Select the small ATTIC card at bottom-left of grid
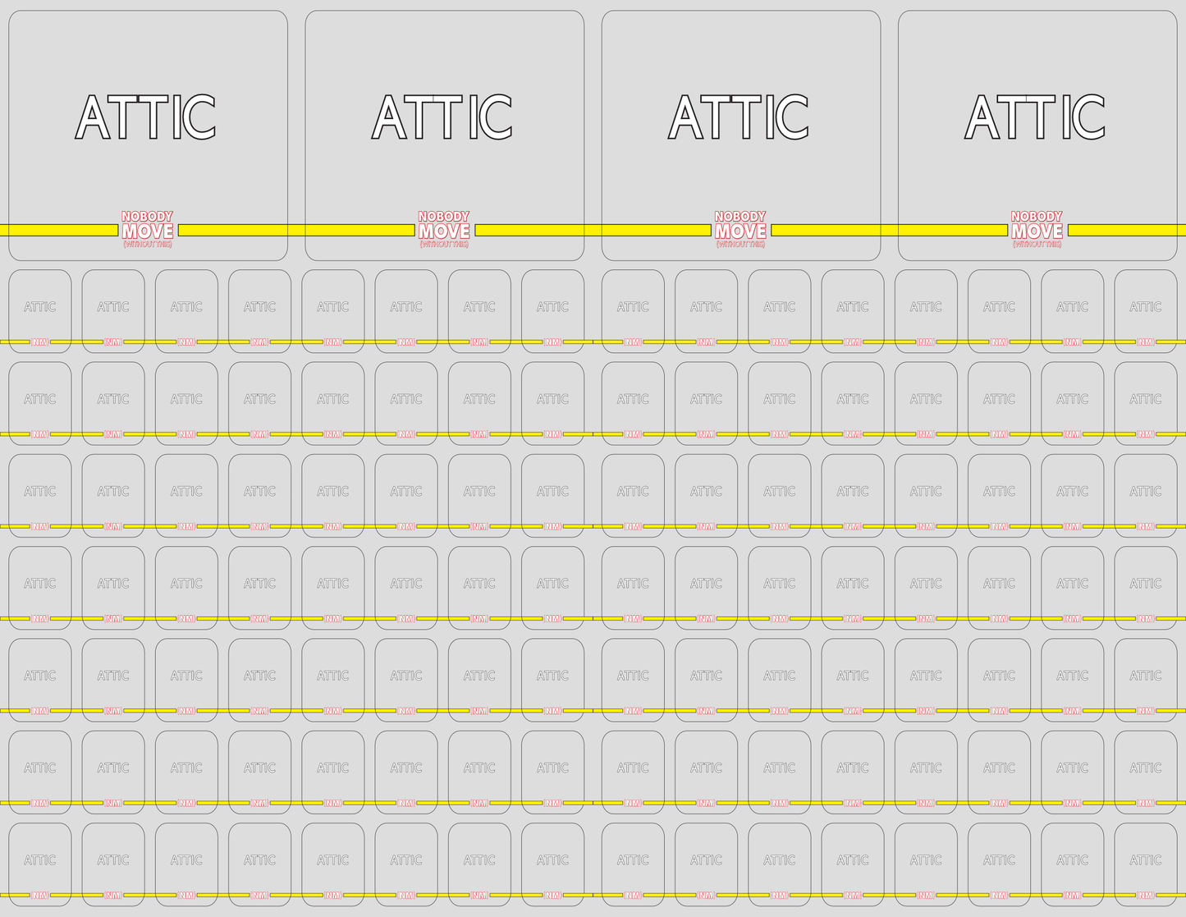This screenshot has height=917, width=1186. tap(40, 864)
